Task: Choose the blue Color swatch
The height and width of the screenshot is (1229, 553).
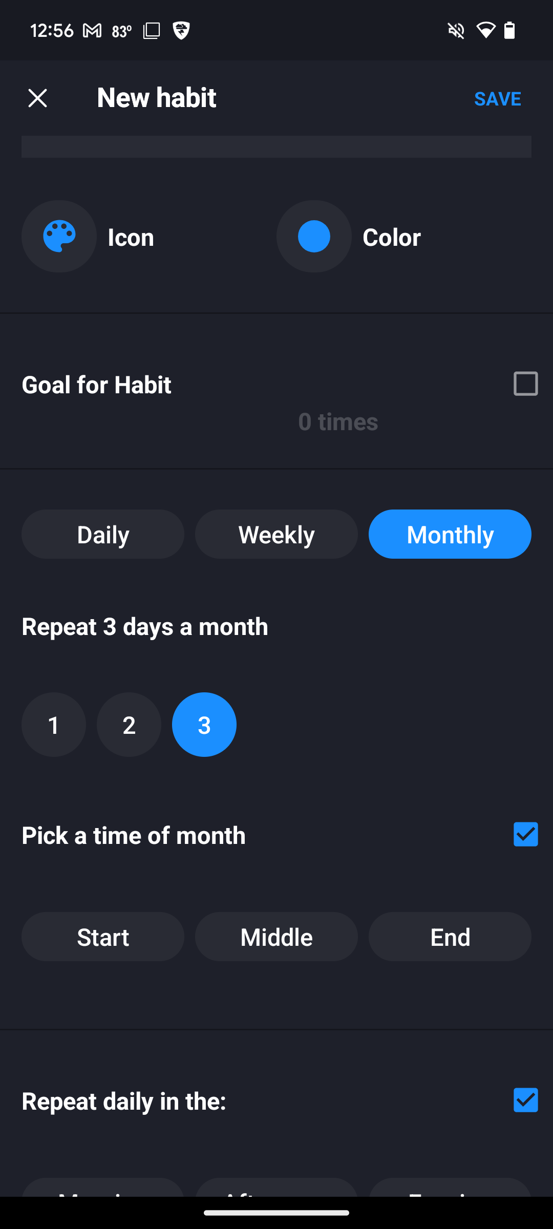Action: pos(314,236)
